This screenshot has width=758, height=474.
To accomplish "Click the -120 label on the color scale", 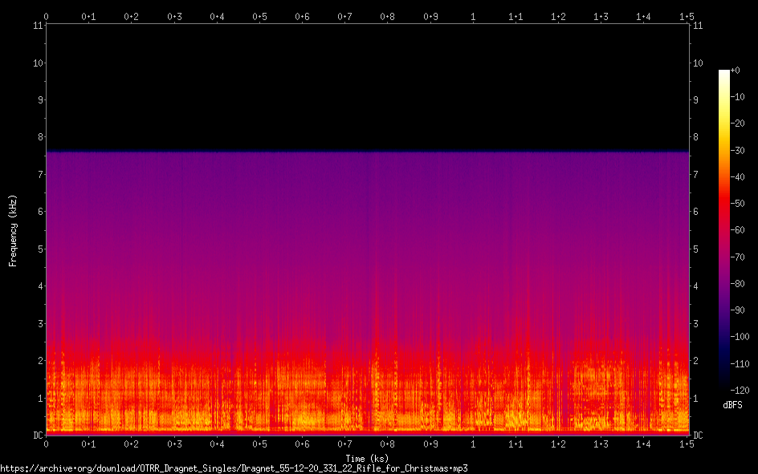I will [x=738, y=390].
